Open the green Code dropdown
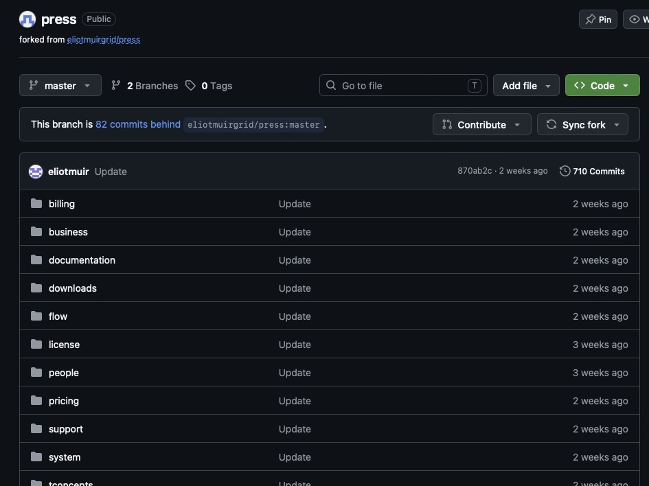The width and height of the screenshot is (649, 486). point(602,85)
